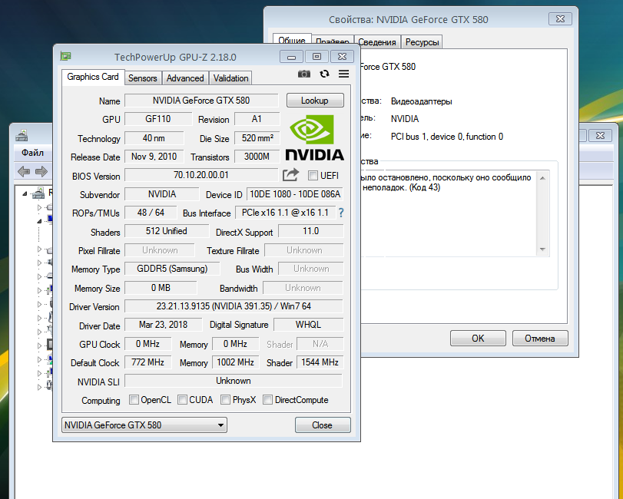The image size is (623, 499).
Task: Click the forward arrow in Device Manager toolbar
Action: [41, 171]
